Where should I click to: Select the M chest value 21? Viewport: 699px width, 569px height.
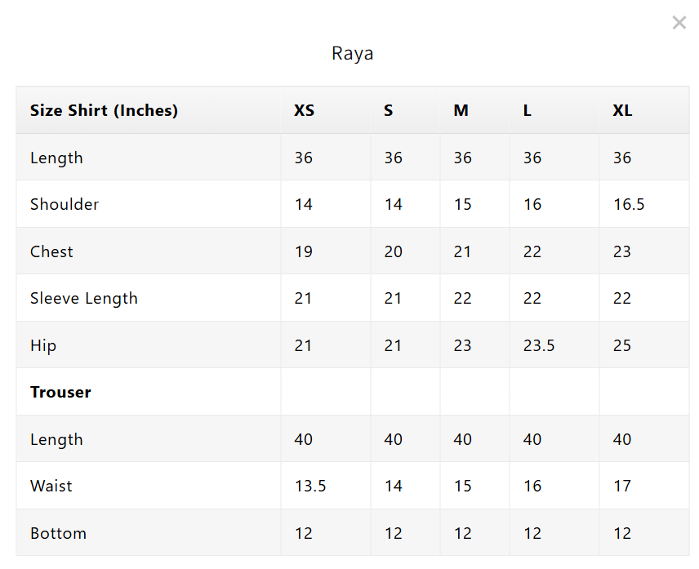(x=462, y=251)
